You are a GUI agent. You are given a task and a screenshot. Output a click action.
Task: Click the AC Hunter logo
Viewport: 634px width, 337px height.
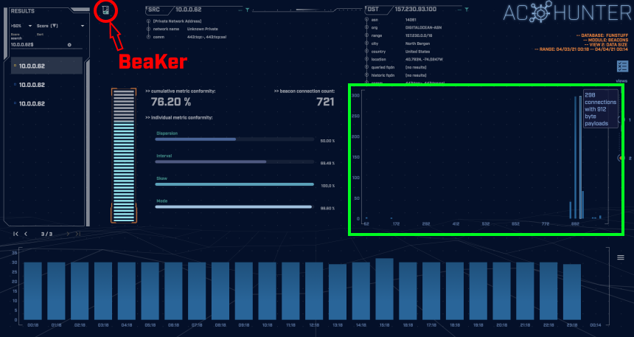click(x=568, y=12)
